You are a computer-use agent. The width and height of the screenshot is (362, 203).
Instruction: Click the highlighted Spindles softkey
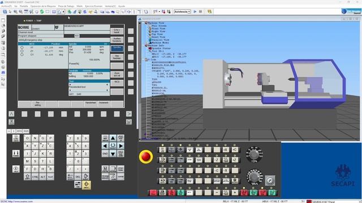point(117,48)
